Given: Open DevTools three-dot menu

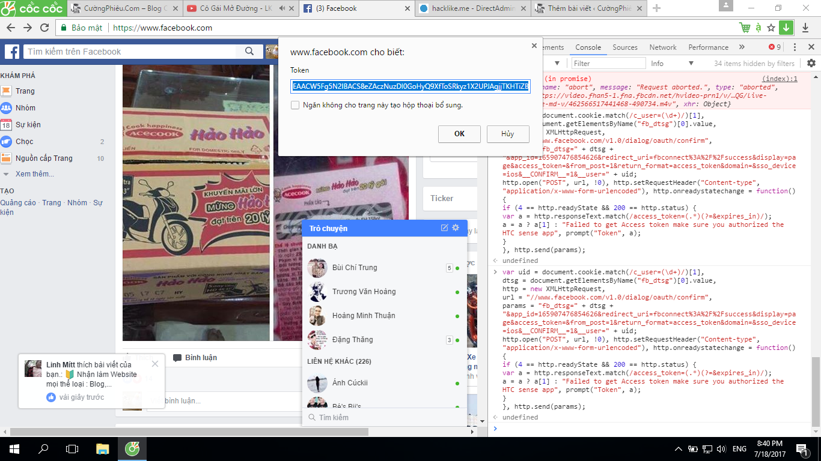Looking at the screenshot, I should coord(795,47).
